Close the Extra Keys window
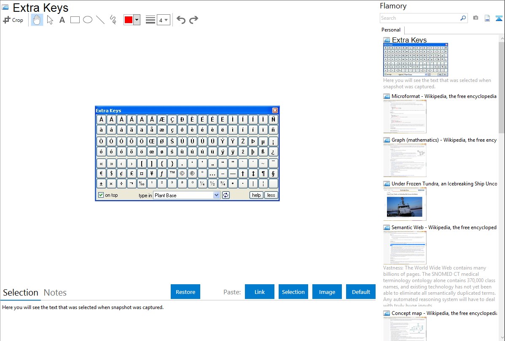The image size is (505, 341). pyautogui.click(x=275, y=110)
